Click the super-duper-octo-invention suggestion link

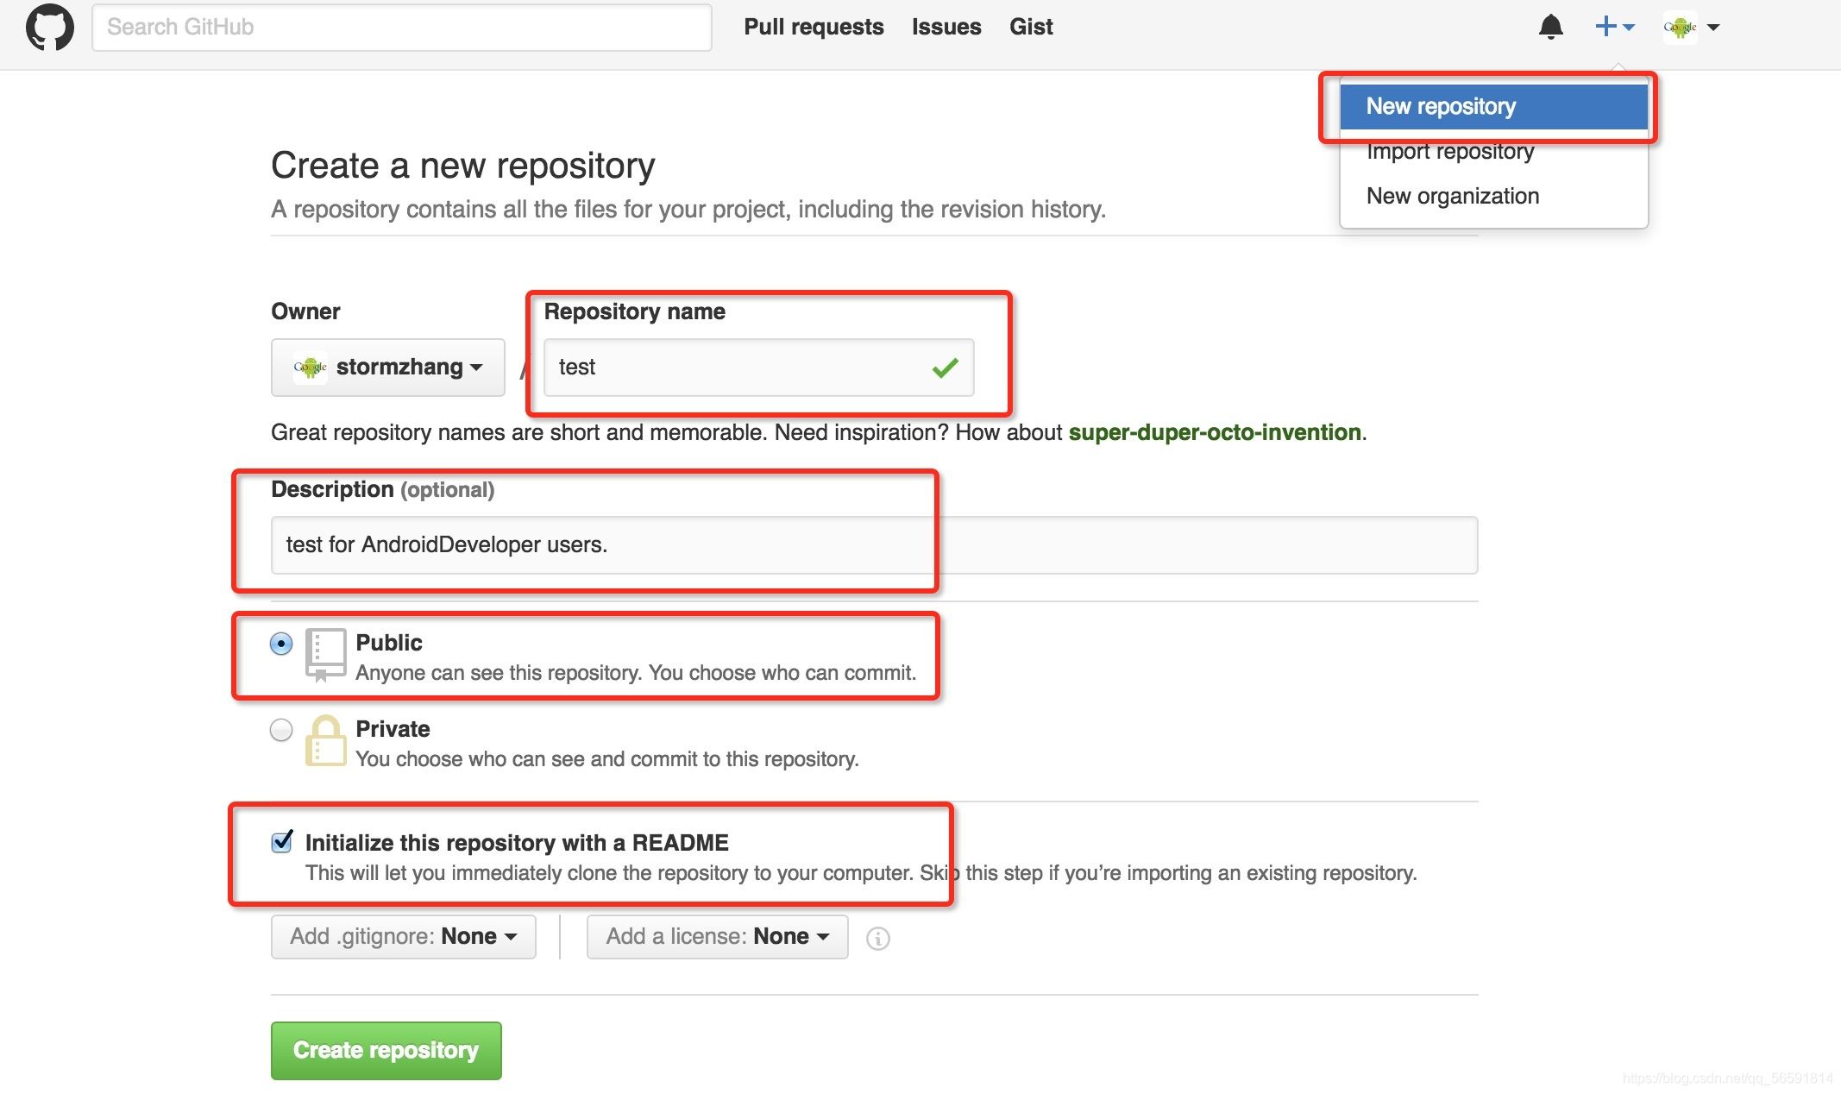(x=1215, y=432)
